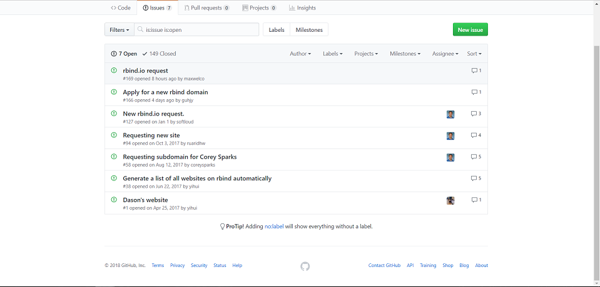
Task: Expand the Author filter dropdown
Action: pos(300,54)
